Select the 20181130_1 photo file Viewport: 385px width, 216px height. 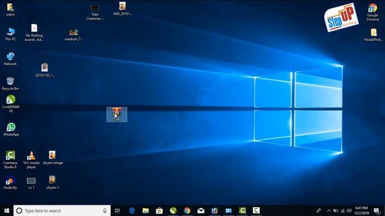(45, 70)
